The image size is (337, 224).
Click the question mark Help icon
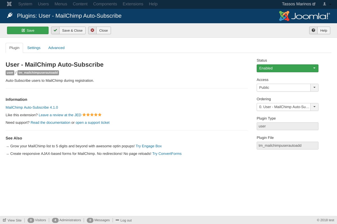point(313,30)
